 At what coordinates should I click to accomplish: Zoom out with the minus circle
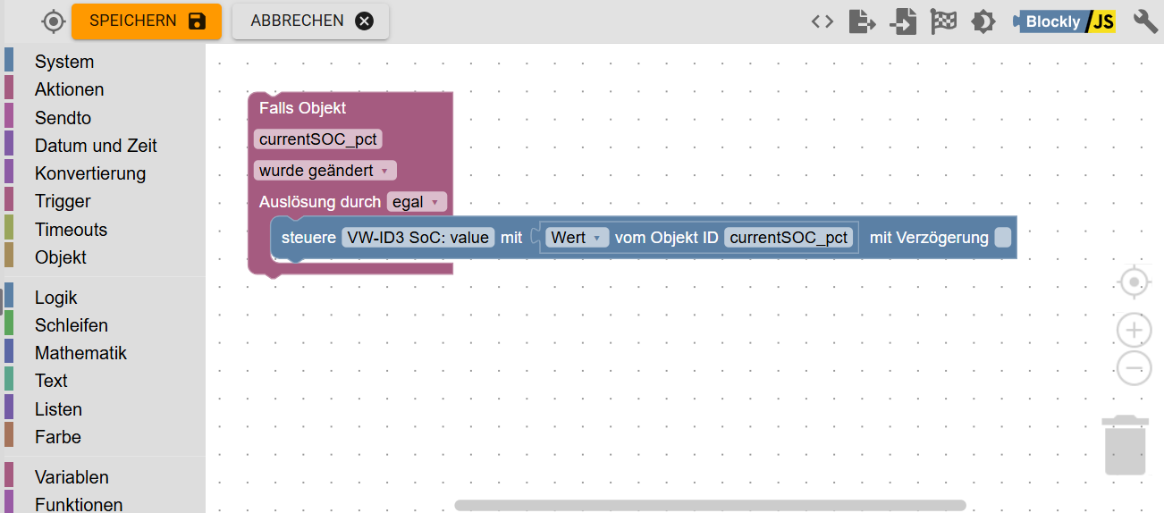pos(1134,367)
